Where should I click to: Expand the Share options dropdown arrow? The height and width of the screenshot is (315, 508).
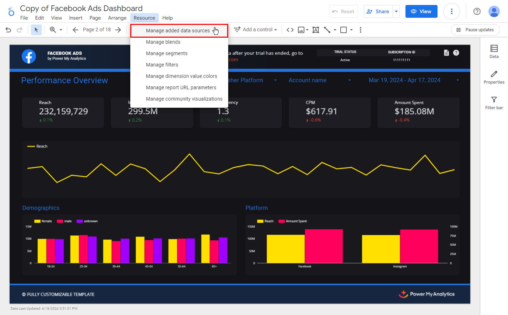(396, 11)
